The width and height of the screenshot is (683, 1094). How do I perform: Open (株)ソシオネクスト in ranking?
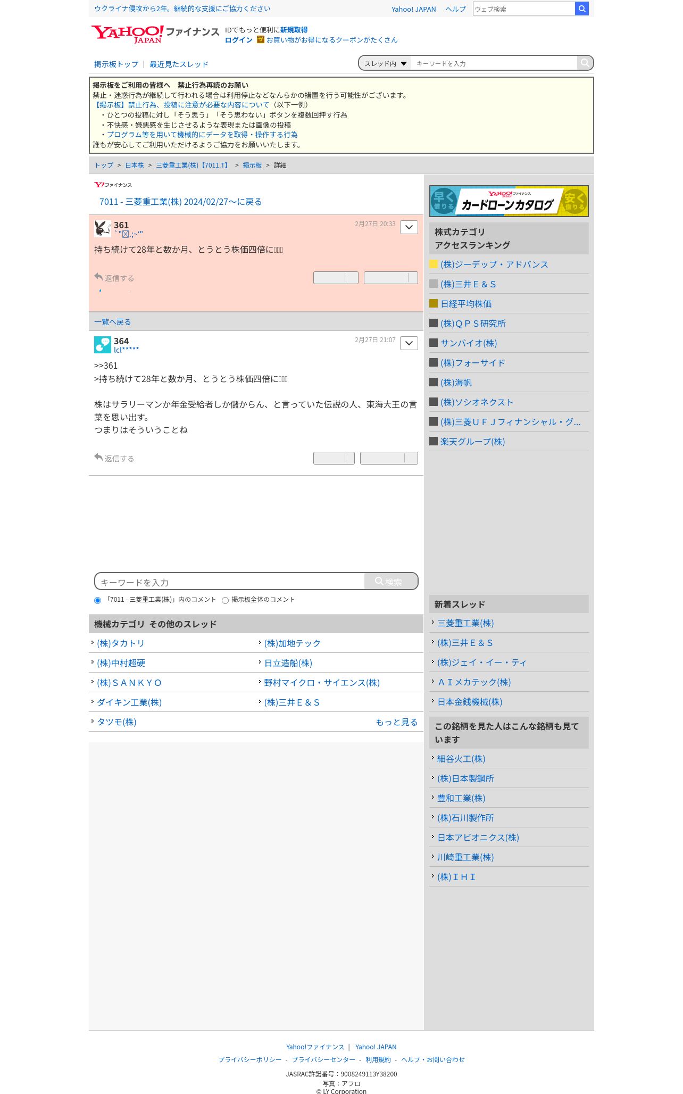click(x=477, y=402)
